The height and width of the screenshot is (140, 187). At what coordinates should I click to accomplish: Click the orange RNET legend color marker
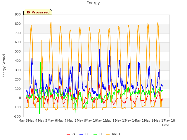108,135
